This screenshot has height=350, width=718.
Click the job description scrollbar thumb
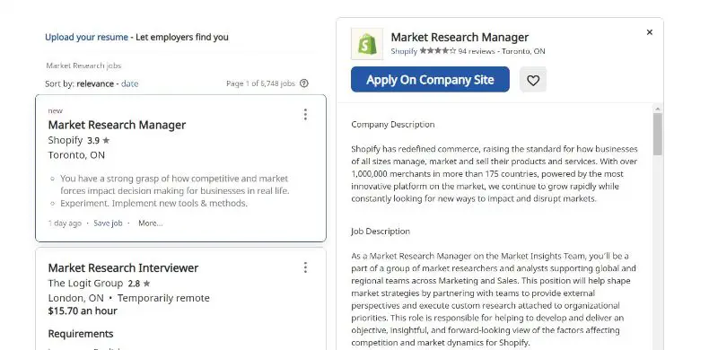[658, 134]
